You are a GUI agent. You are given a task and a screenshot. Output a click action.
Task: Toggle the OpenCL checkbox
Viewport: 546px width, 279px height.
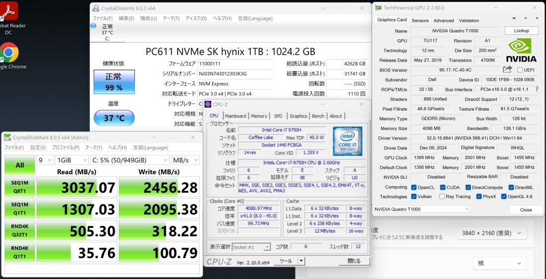414,187
